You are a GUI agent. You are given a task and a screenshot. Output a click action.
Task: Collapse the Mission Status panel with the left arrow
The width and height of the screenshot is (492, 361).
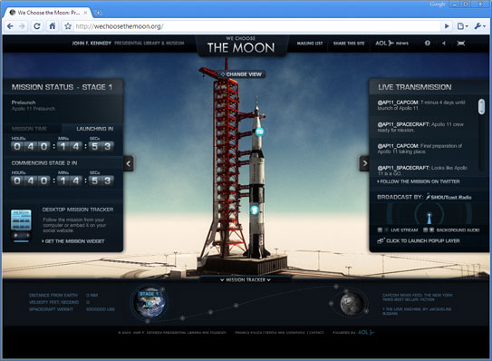pos(129,163)
